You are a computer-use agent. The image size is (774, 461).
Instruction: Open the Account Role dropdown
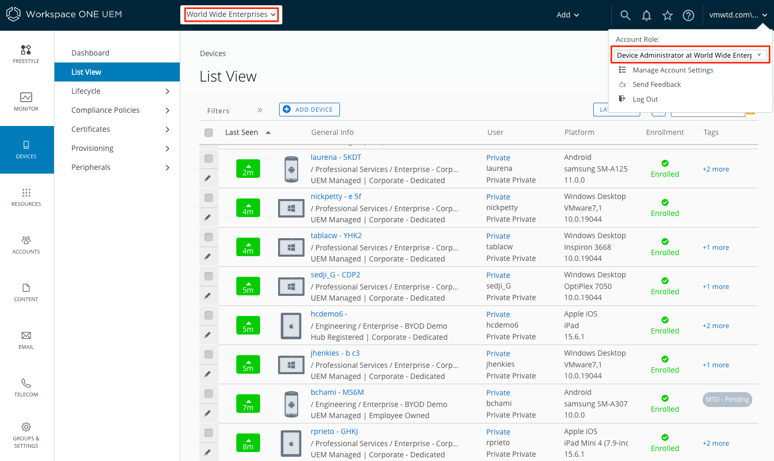(689, 55)
